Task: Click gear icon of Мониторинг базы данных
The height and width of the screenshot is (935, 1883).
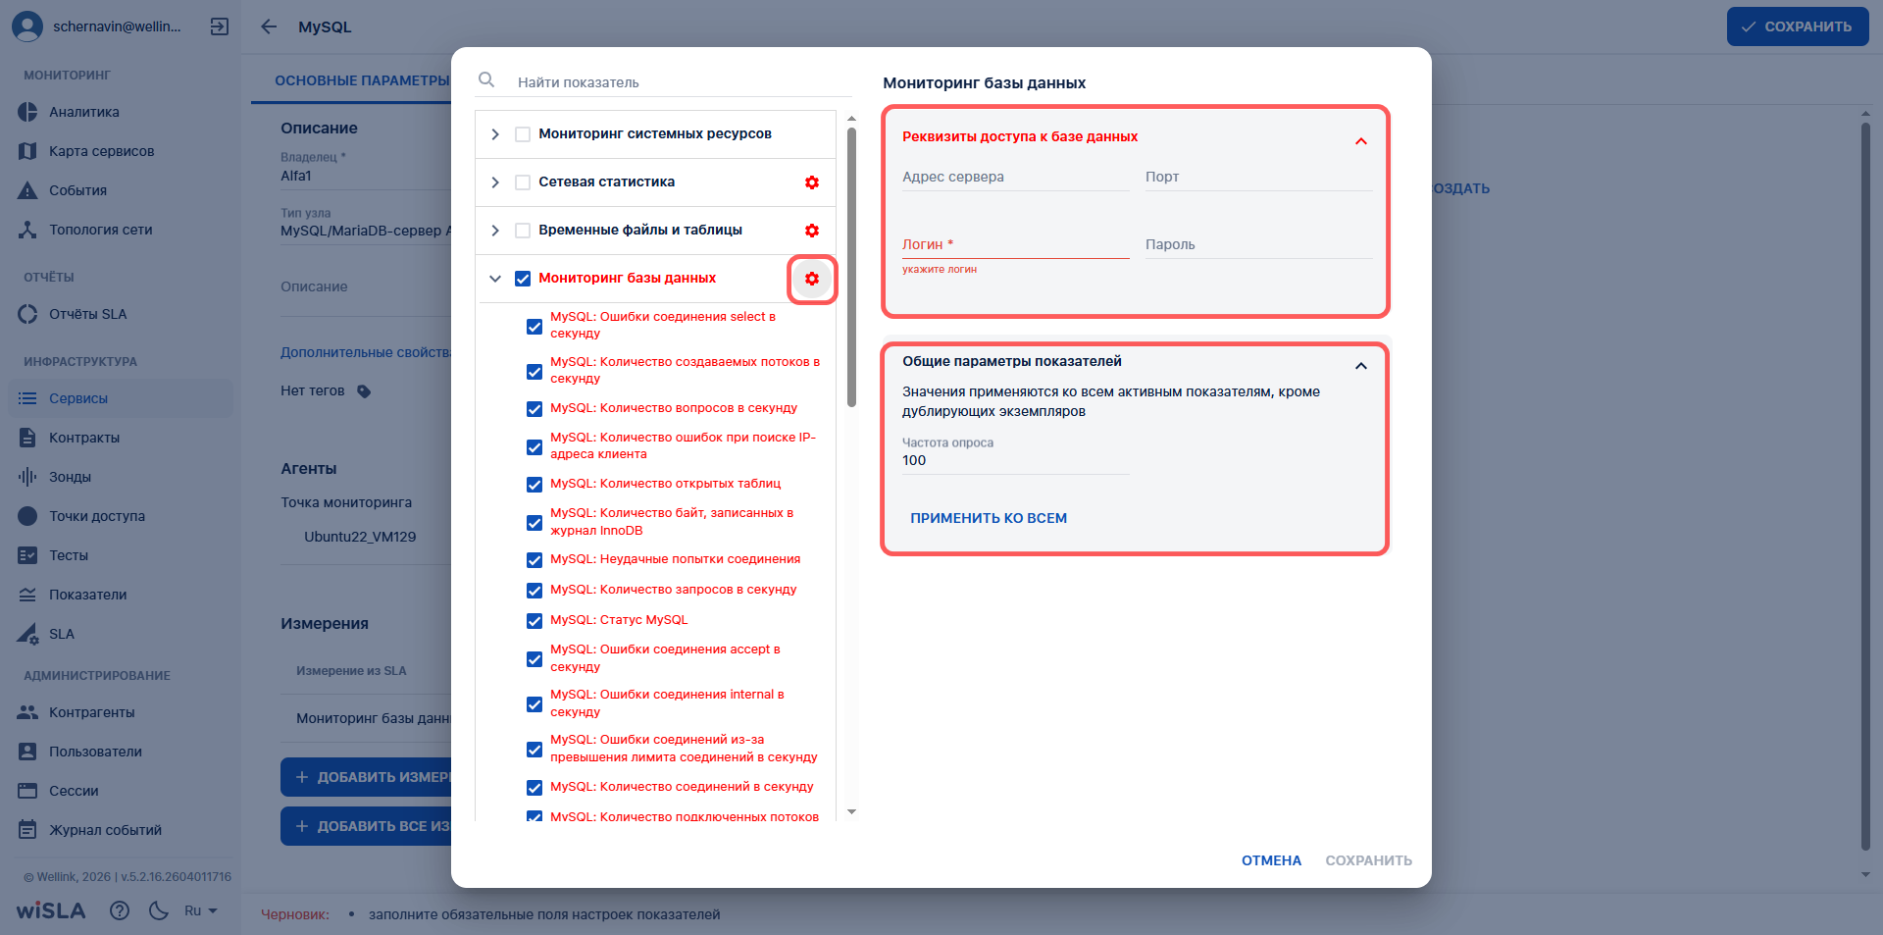Action: (812, 279)
